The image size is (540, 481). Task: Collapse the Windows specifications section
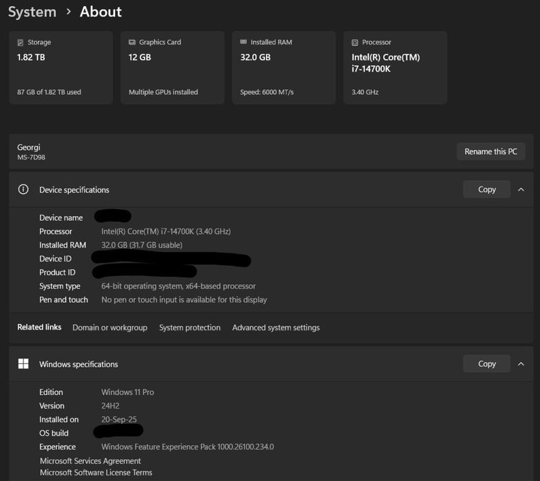[x=521, y=364]
